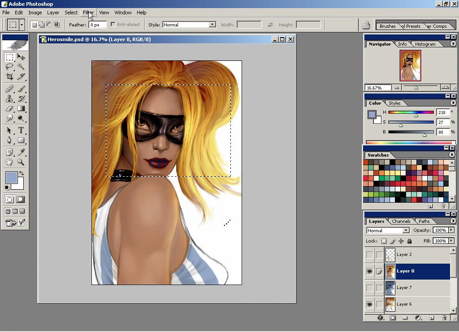
Task: Select the Zoom tool
Action: pyautogui.click(x=21, y=162)
